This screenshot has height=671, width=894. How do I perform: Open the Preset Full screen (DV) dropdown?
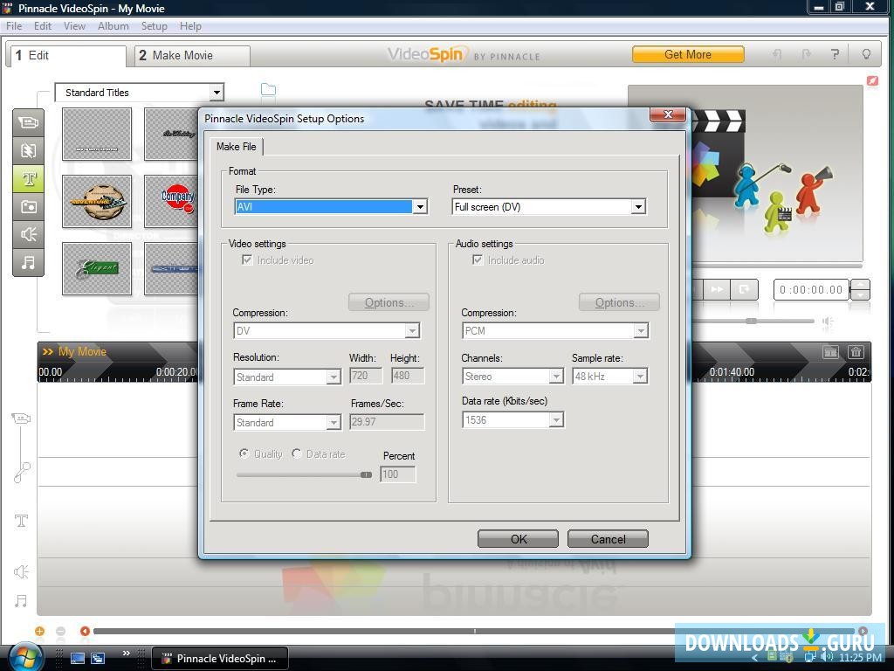pos(548,206)
